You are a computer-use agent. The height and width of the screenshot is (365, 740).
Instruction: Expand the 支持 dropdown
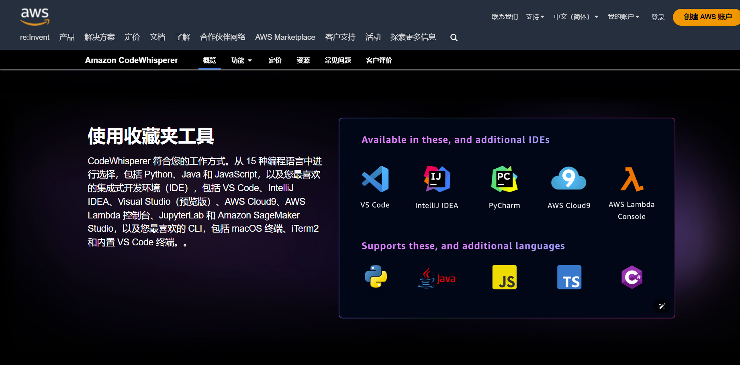[535, 17]
